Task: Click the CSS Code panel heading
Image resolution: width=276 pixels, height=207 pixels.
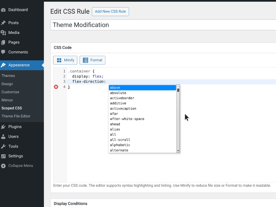Action: [x=63, y=48]
